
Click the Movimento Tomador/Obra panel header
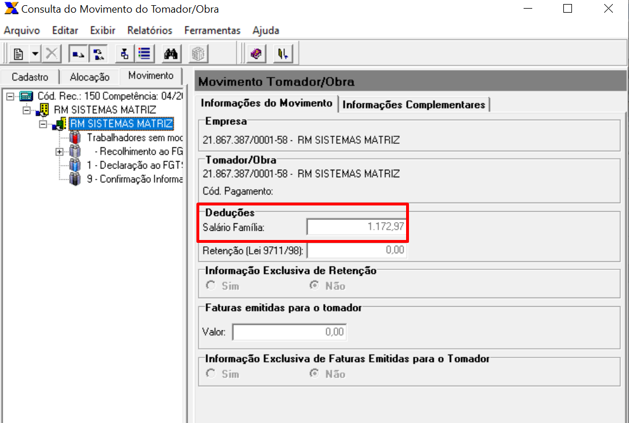(x=410, y=81)
